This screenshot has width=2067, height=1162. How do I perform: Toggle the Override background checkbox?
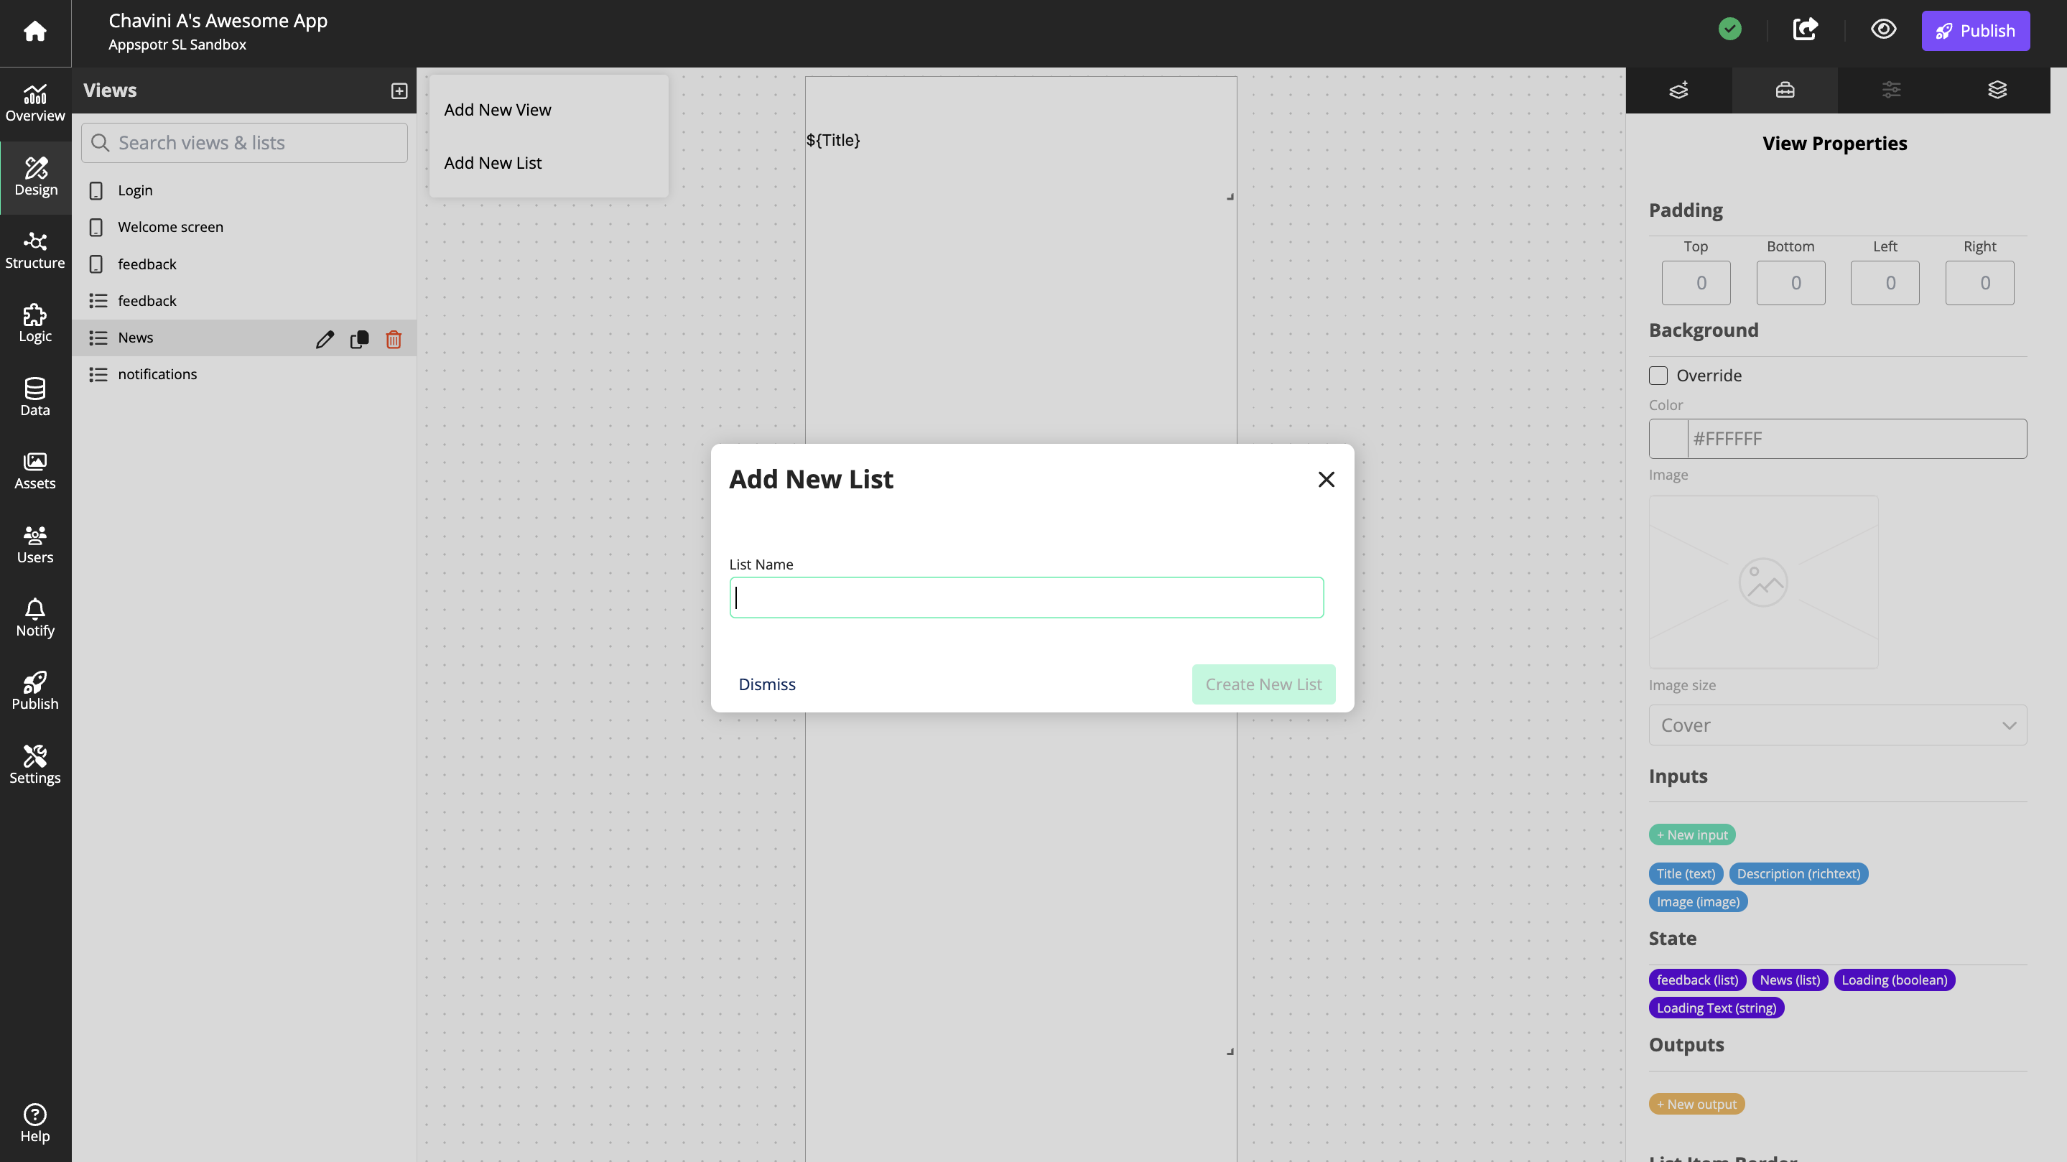tap(1658, 376)
